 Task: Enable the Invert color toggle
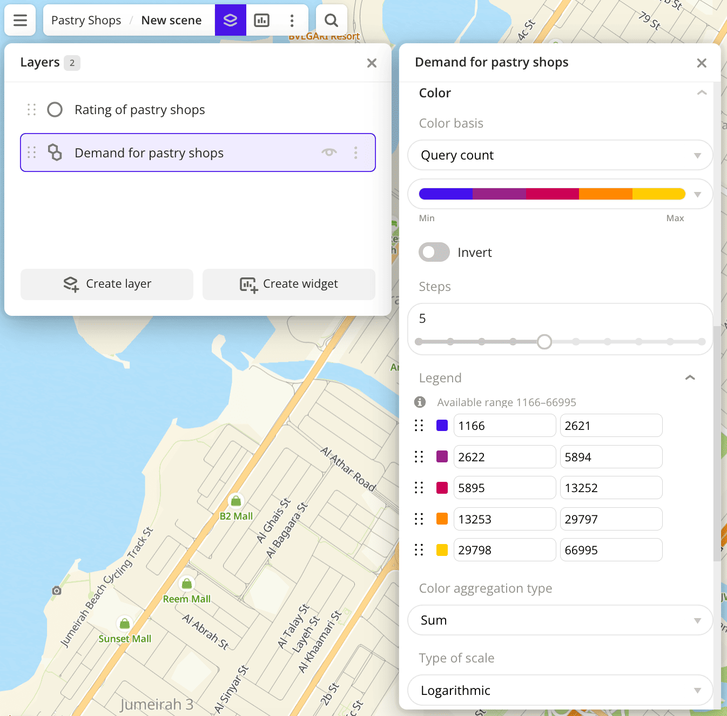coord(434,253)
